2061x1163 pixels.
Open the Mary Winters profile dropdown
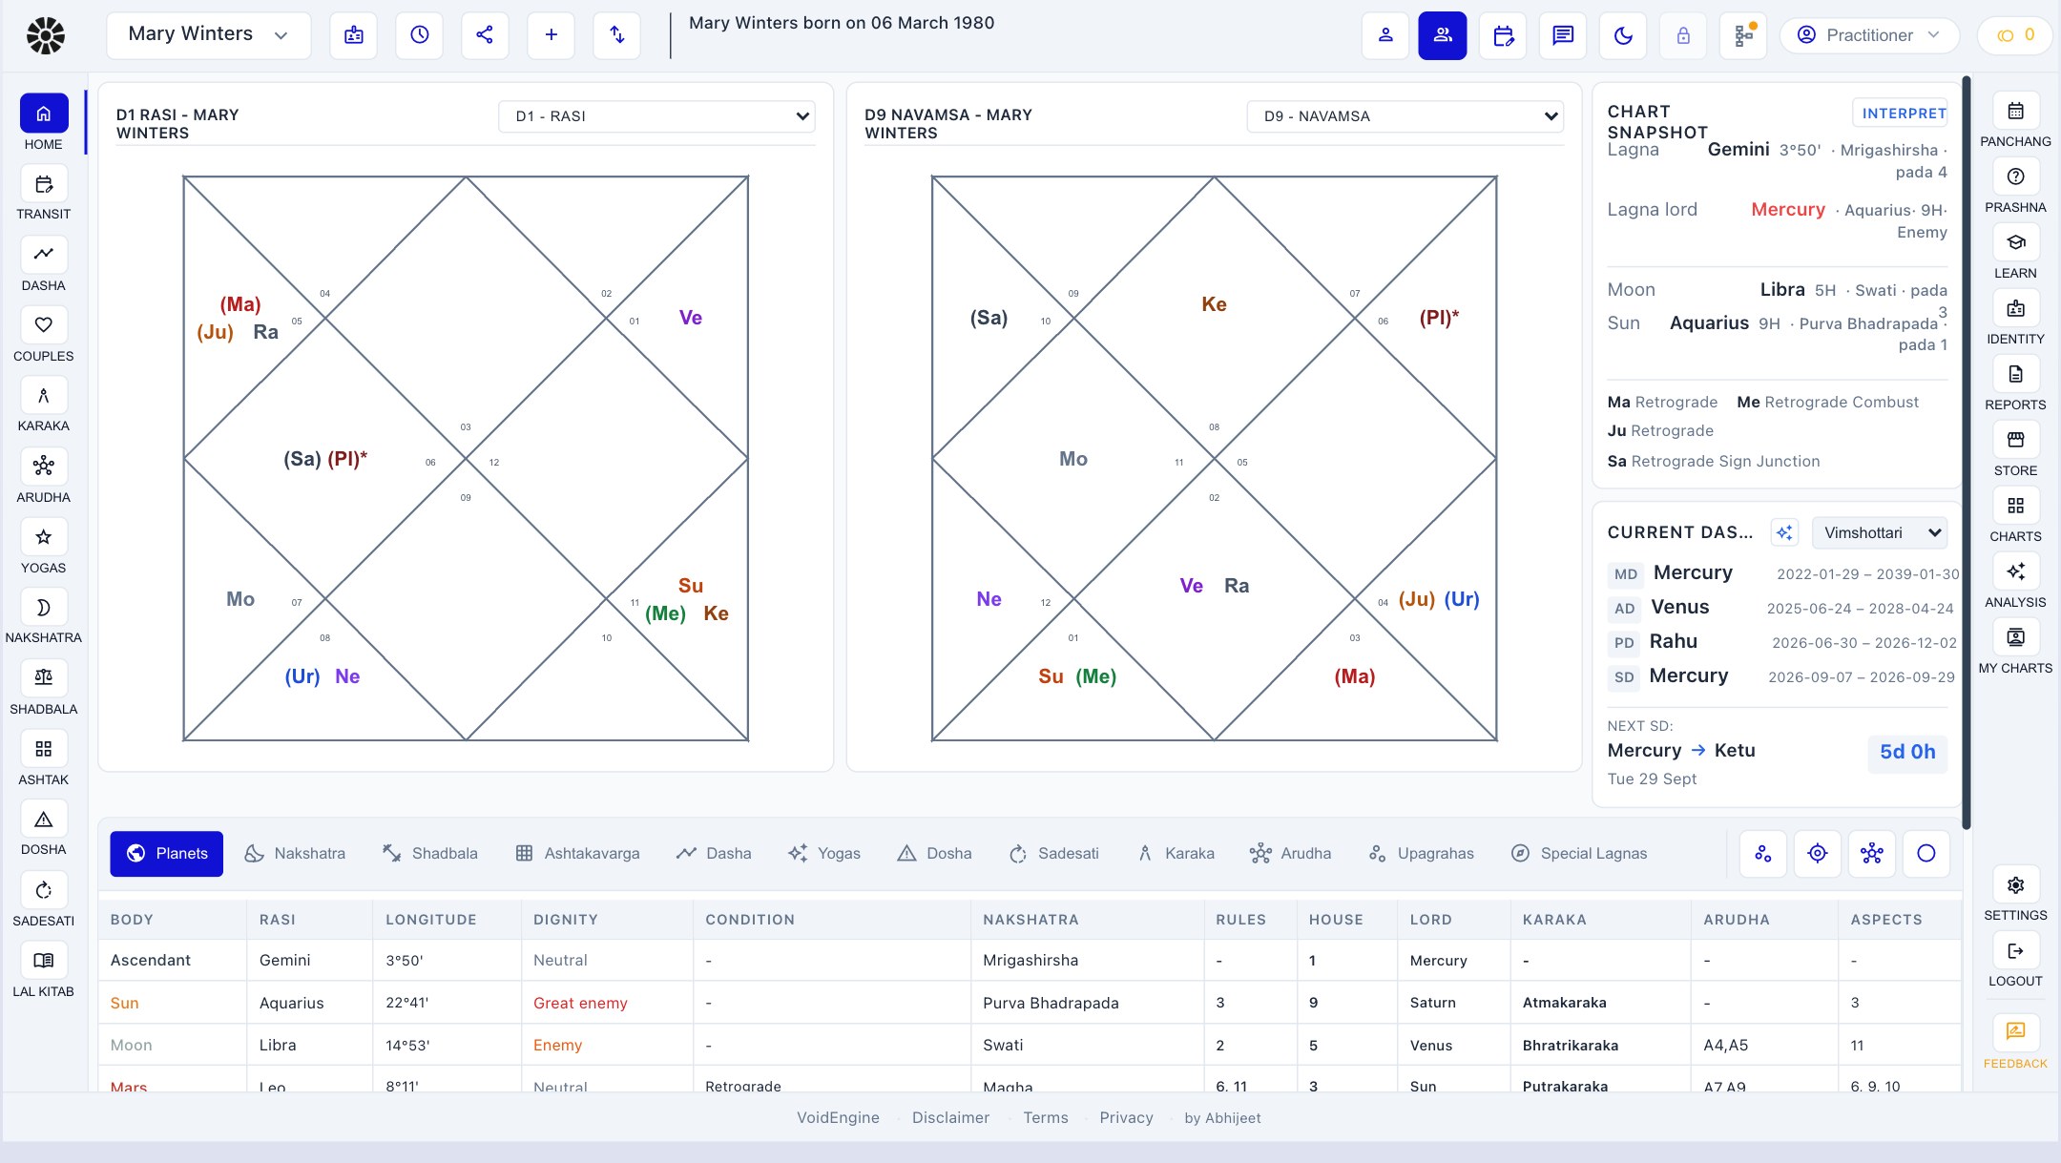208,35
